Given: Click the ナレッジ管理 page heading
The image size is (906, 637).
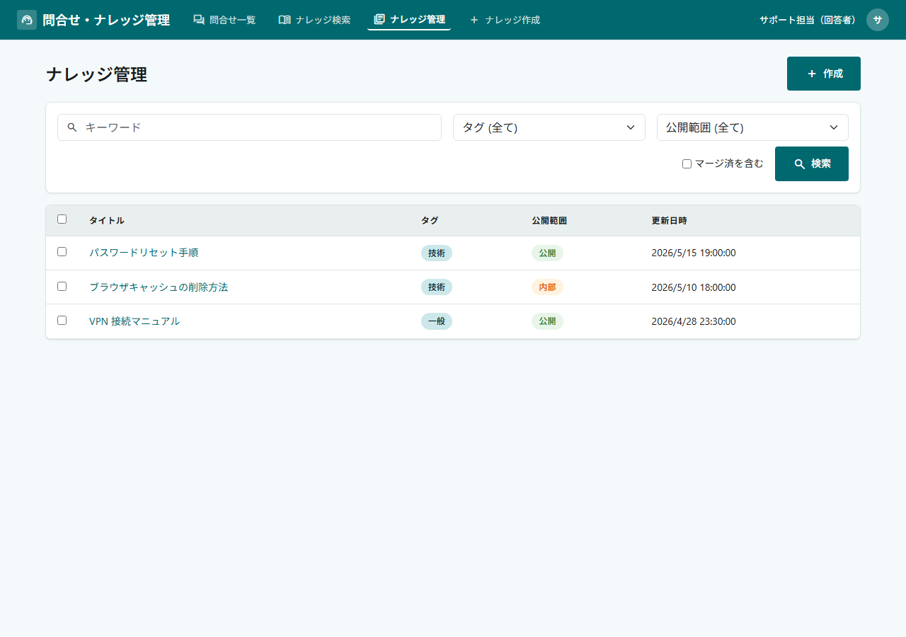Looking at the screenshot, I should pos(96,74).
